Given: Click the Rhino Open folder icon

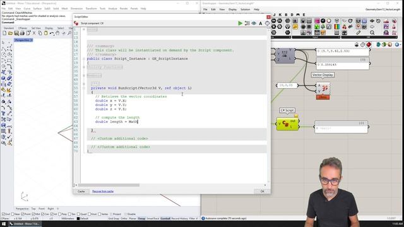Looking at the screenshot, I should click(10, 33).
